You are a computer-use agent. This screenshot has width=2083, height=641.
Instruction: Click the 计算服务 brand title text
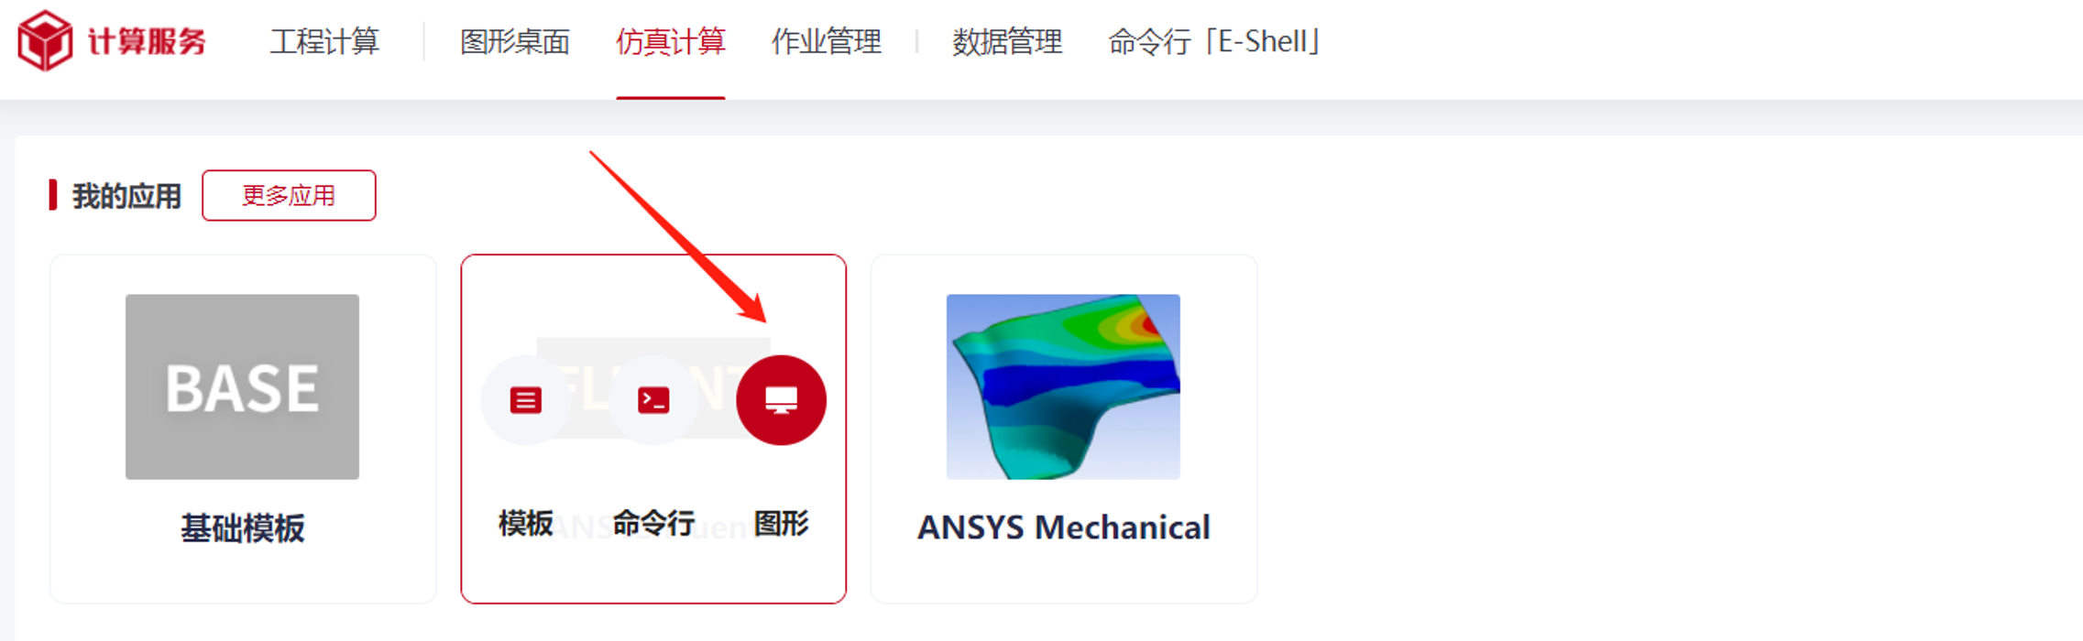coord(147,41)
